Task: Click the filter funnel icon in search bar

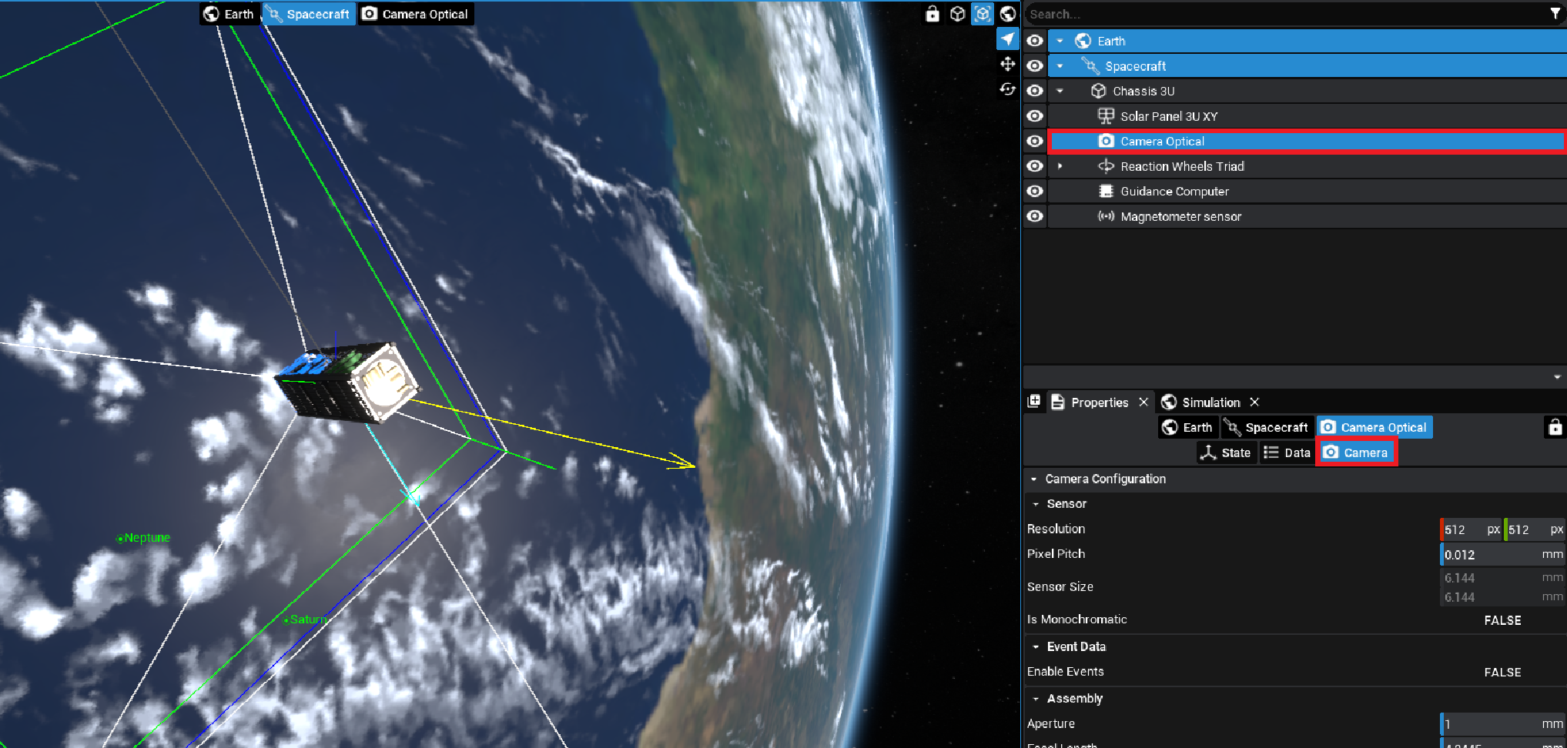Action: (x=1555, y=14)
